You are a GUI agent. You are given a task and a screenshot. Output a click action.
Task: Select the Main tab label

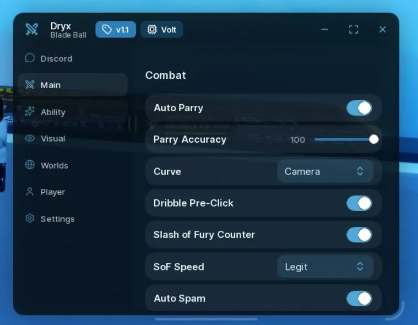(x=51, y=85)
